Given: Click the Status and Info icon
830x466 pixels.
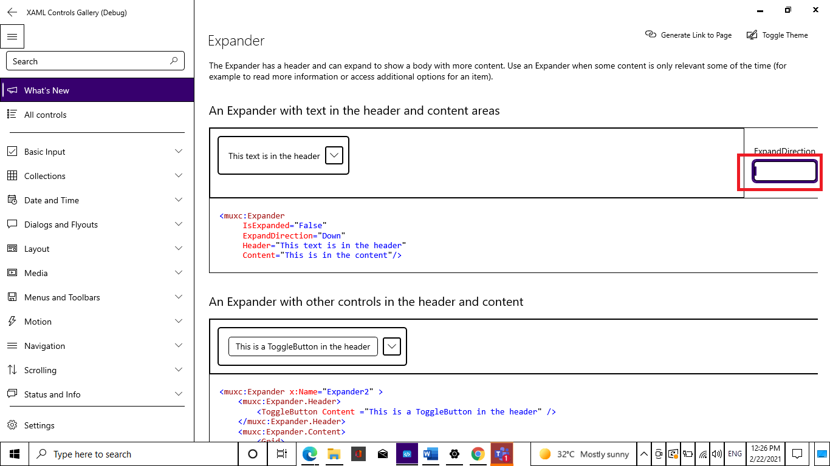Looking at the screenshot, I should (x=12, y=394).
